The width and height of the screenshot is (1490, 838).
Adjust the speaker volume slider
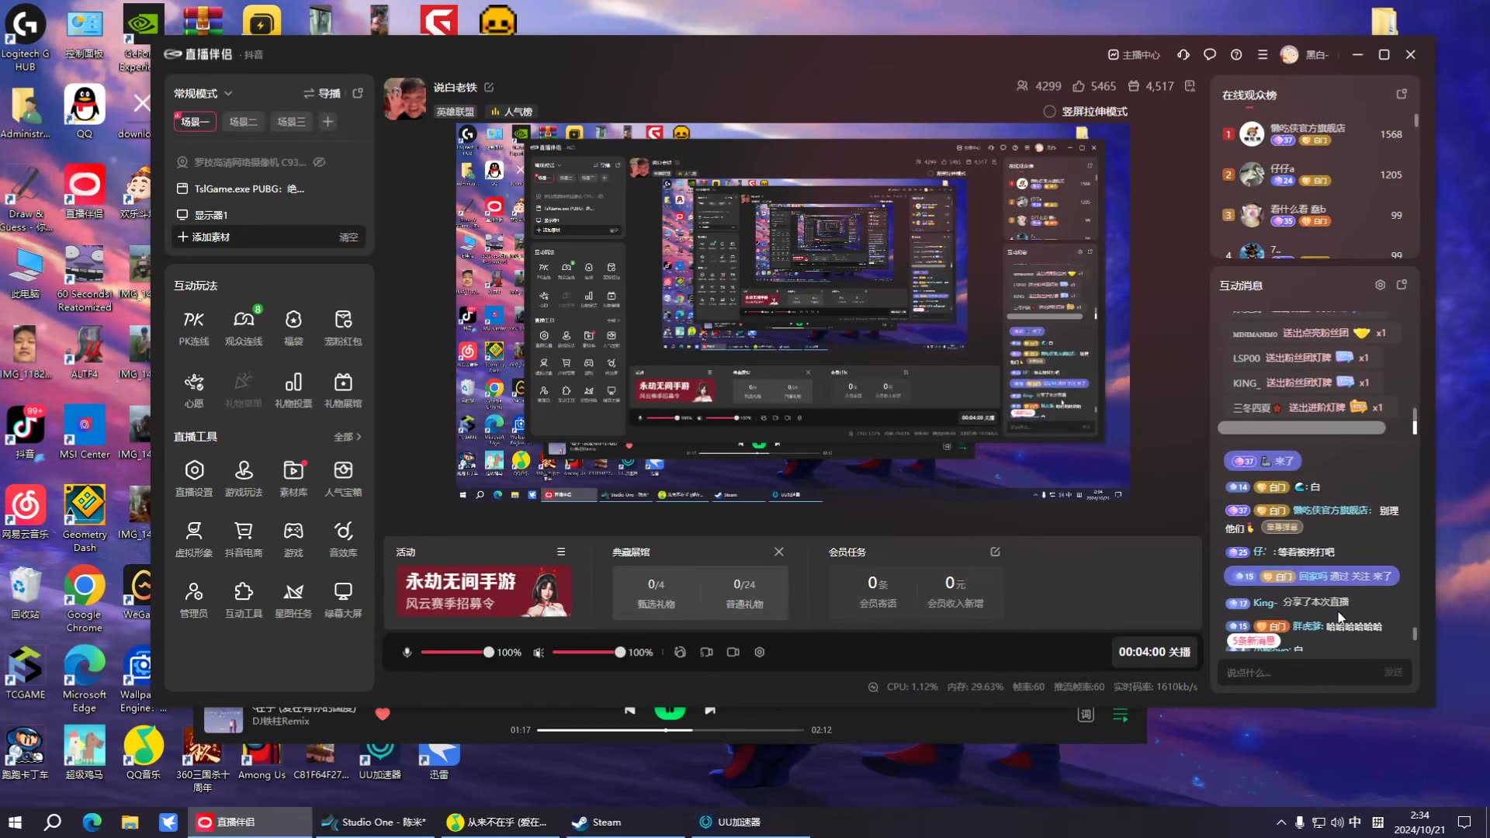tap(588, 653)
